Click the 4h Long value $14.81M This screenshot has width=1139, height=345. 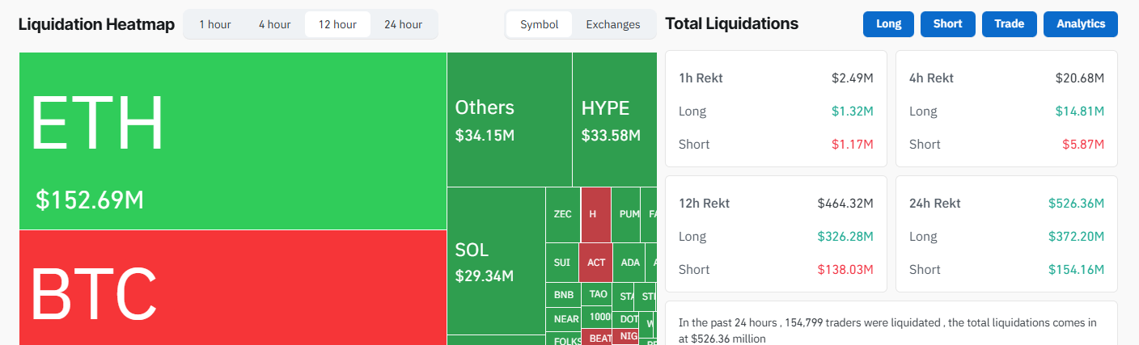click(1079, 111)
